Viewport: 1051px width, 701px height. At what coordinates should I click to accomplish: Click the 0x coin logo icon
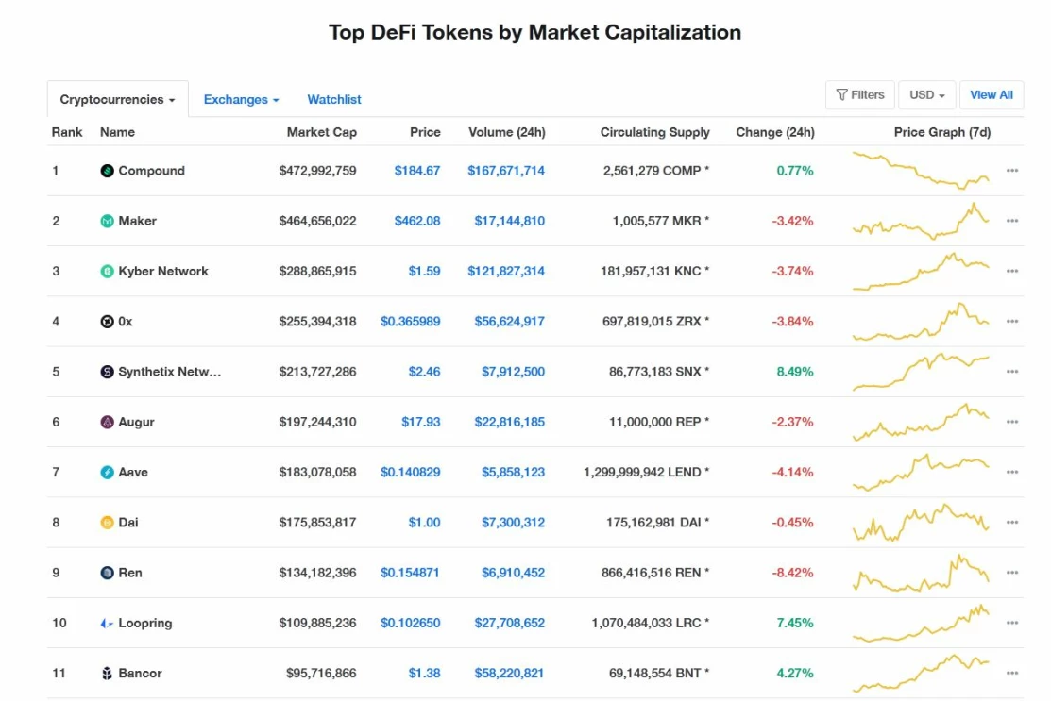108,322
